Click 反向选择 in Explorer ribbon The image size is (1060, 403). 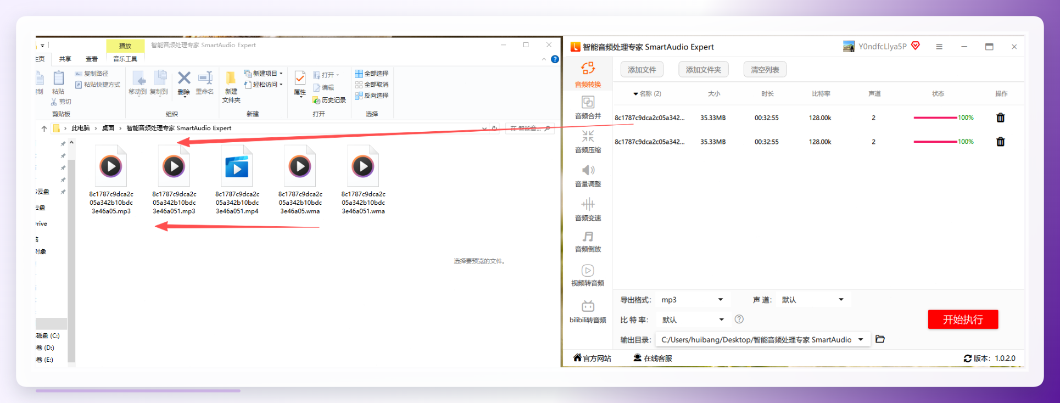click(x=372, y=96)
